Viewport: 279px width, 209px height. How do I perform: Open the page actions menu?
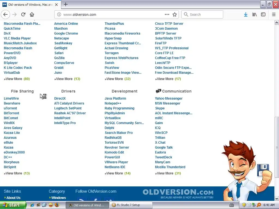click(167, 14)
